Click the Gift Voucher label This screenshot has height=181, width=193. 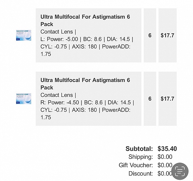coord(136,165)
